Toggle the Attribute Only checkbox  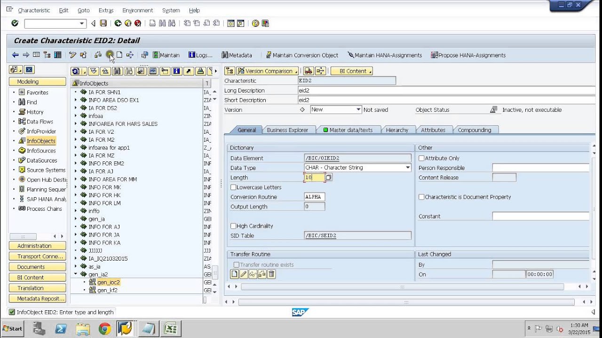[421, 158]
